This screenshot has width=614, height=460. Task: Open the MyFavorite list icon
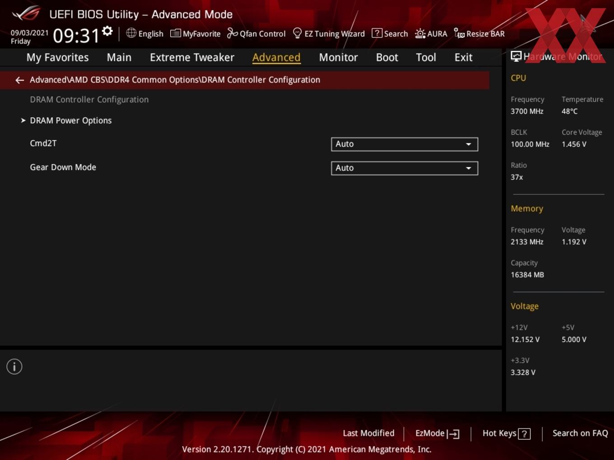pyautogui.click(x=176, y=33)
